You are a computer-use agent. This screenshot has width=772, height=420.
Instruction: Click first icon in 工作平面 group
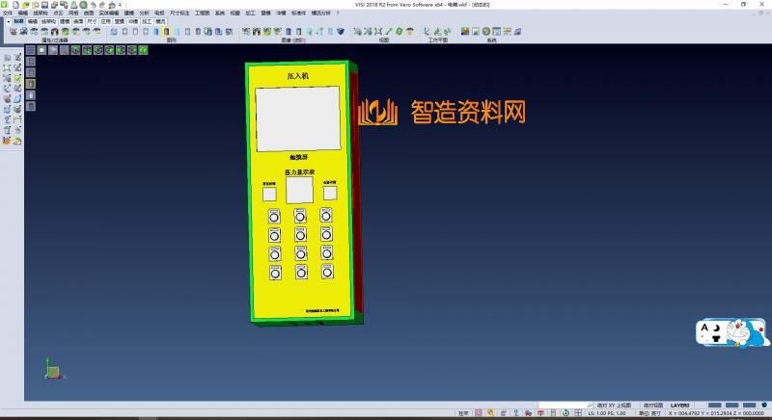427,32
